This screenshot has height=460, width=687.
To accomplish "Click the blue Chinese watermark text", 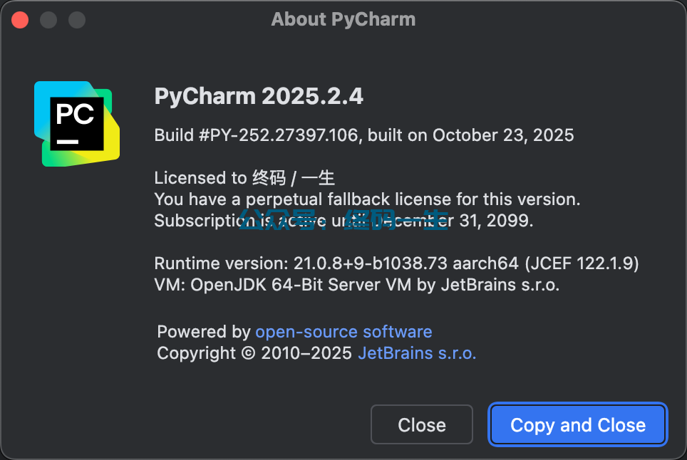I will point(342,219).
